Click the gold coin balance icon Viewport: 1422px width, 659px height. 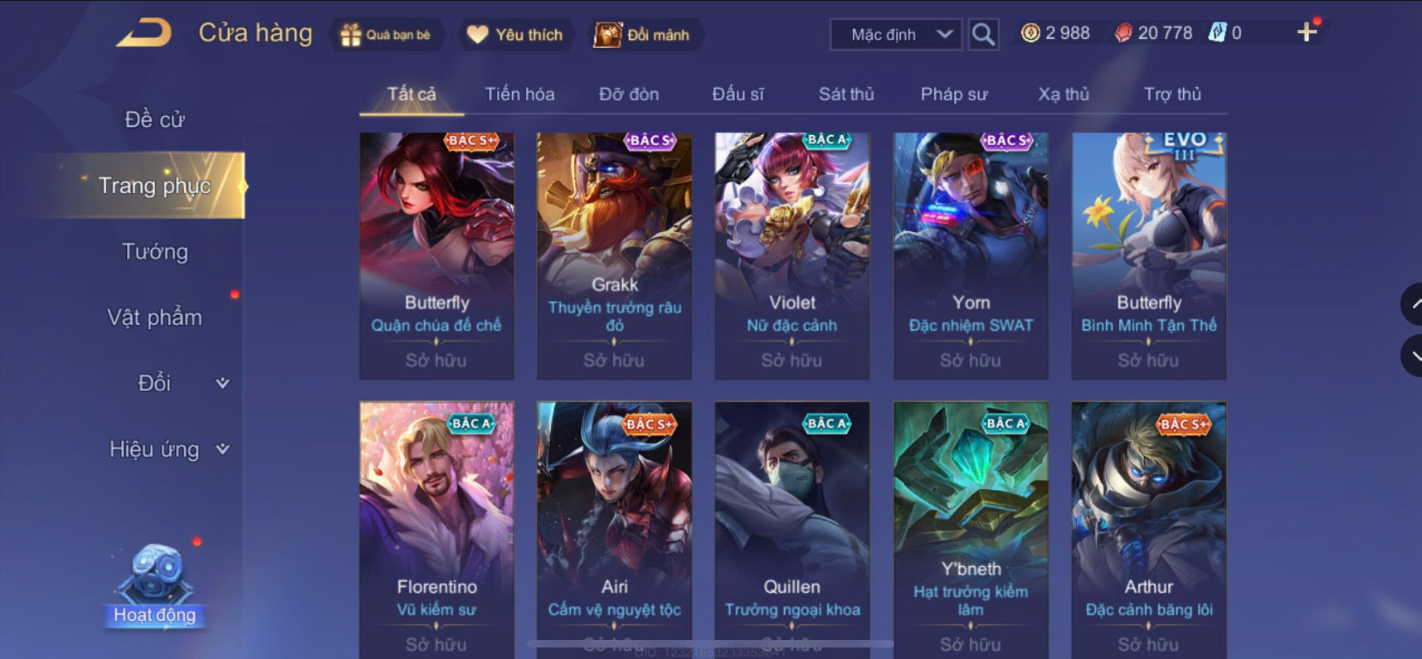click(1030, 33)
